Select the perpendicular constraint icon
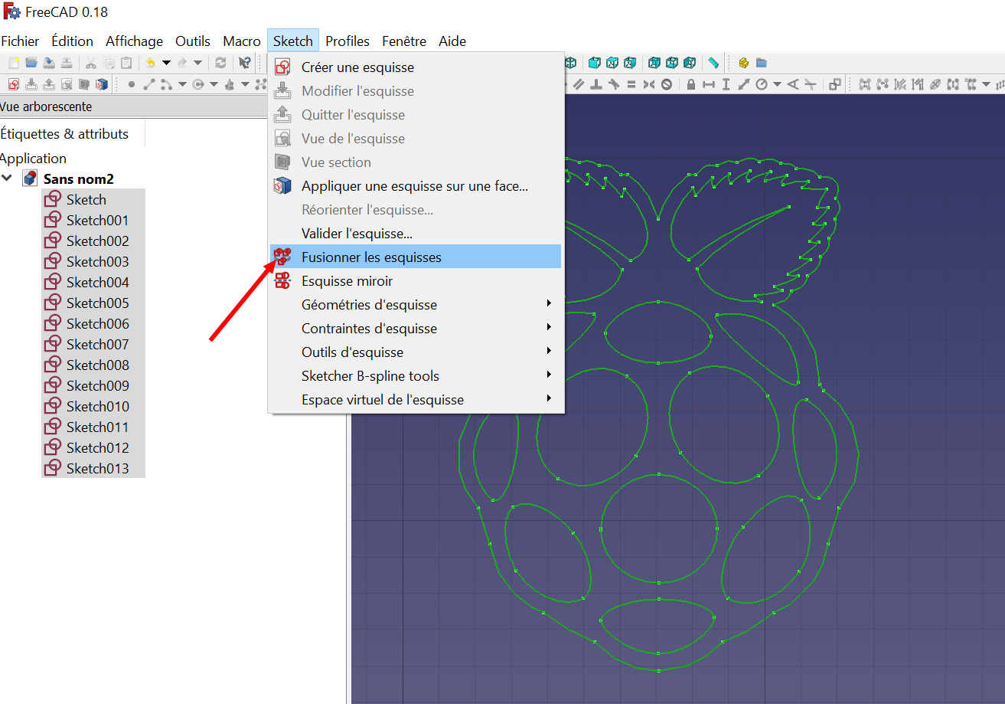The height and width of the screenshot is (704, 1005). tap(595, 84)
